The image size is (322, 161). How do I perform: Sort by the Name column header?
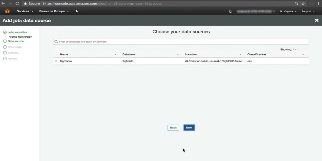click(x=64, y=54)
